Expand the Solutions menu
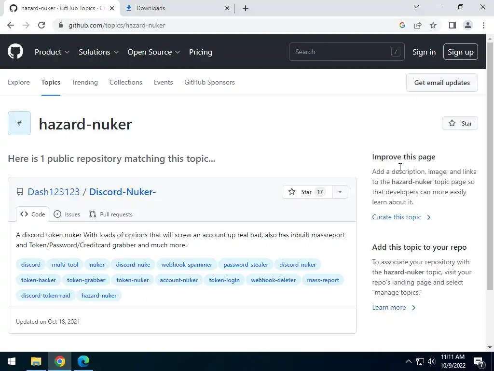 pyautogui.click(x=98, y=52)
